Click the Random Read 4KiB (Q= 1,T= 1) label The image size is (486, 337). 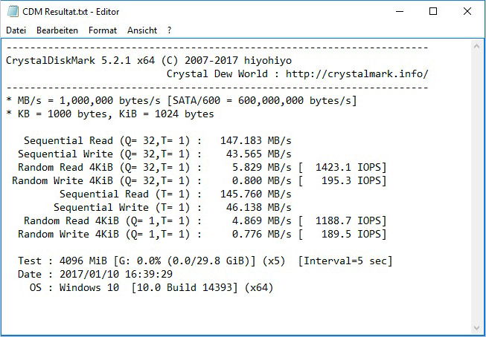(107, 220)
